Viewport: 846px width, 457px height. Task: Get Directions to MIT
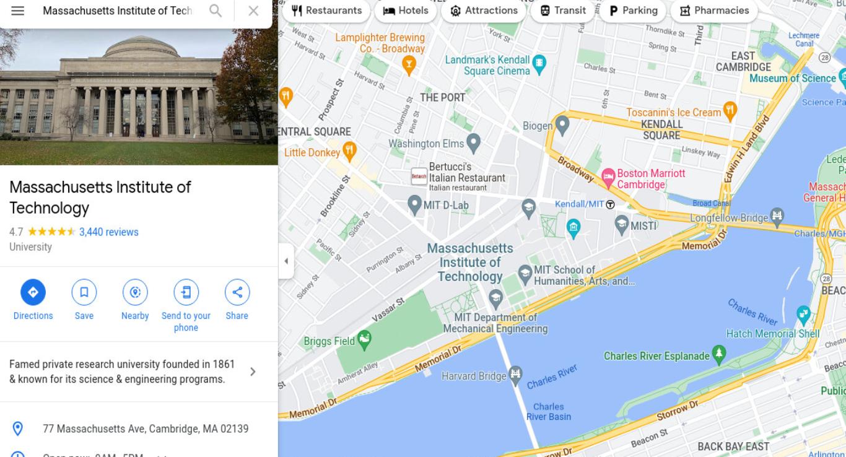33,292
